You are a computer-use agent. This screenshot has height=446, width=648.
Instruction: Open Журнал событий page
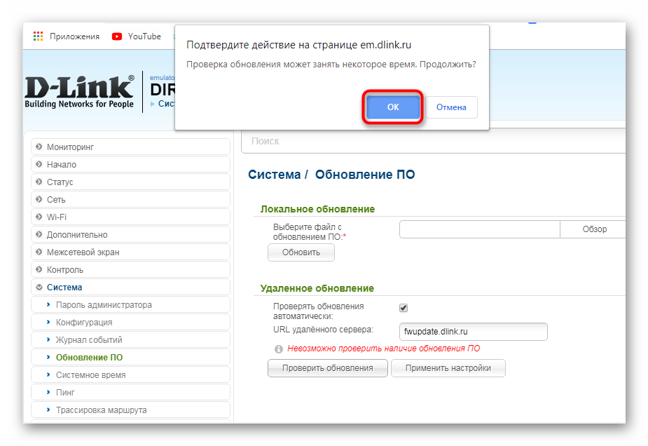(130, 339)
